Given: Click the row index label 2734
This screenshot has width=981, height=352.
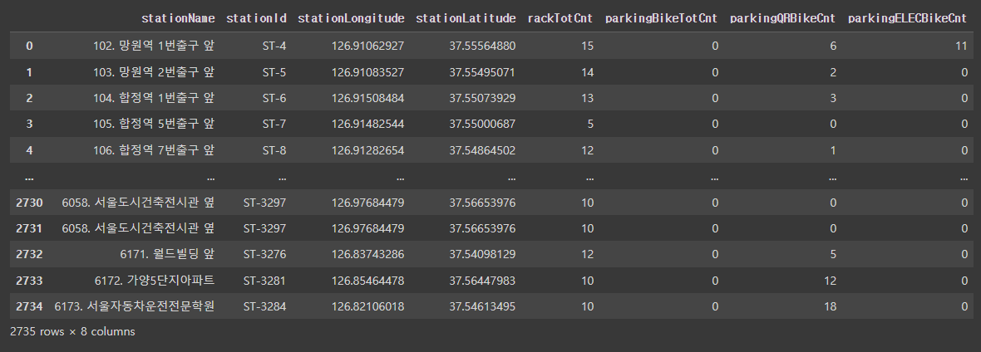Looking at the screenshot, I should [x=29, y=306].
